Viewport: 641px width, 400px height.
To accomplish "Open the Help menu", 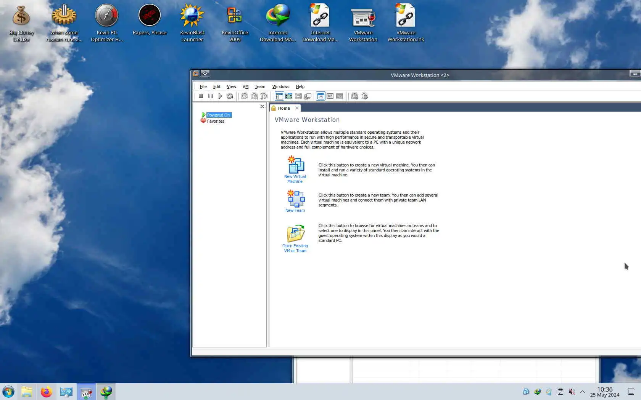I will (x=300, y=86).
